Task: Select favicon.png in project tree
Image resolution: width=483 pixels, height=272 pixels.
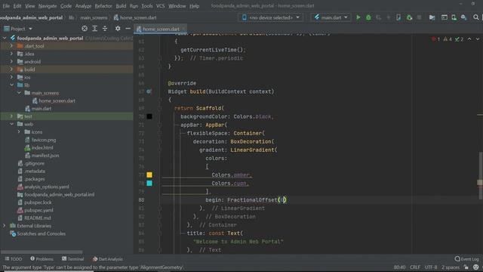Action: tap(40, 140)
